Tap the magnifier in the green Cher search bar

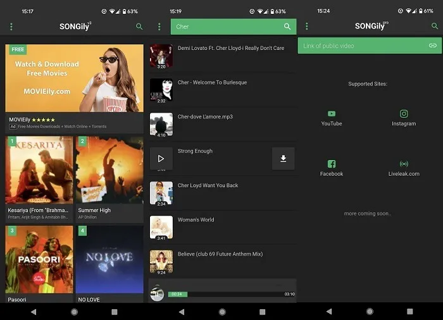287,27
